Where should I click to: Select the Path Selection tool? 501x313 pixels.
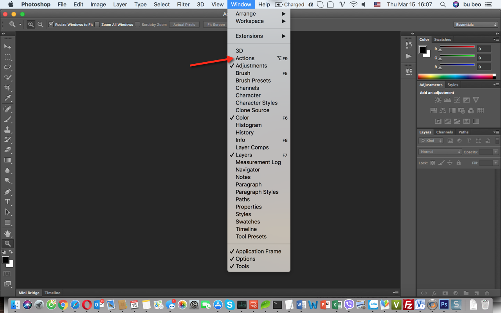coord(7,212)
